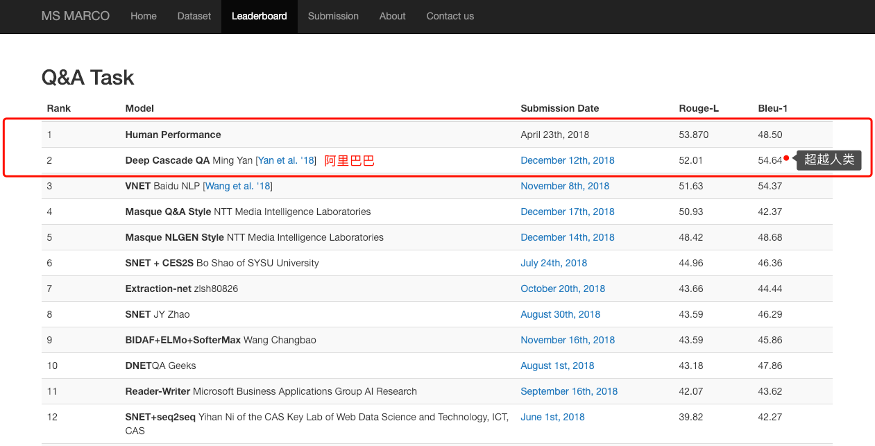Select the Leaderboard nav tab
Image resolution: width=875 pixels, height=446 pixels.
(x=260, y=16)
